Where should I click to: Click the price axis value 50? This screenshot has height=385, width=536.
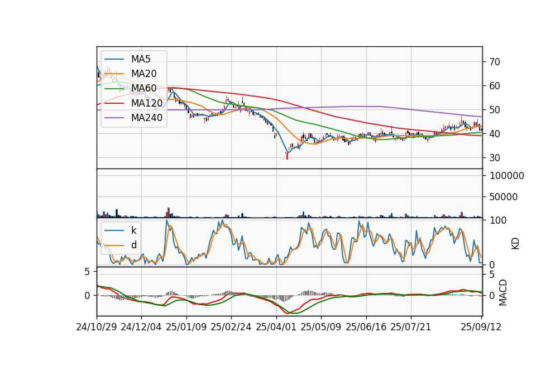click(495, 110)
